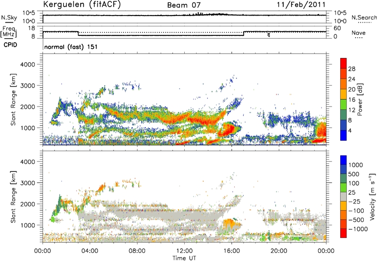
Task: Click the '20:00' time tick label
Action: pyautogui.click(x=279, y=251)
